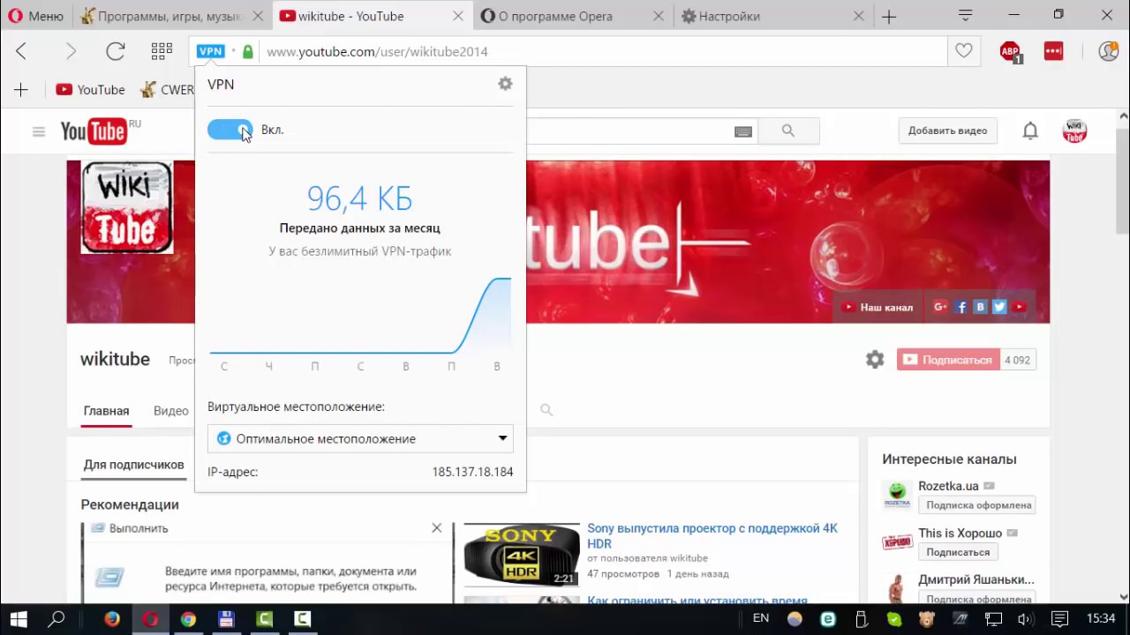Add bookmark with plus on bookmarks bar
This screenshot has width=1130, height=635.
tap(21, 89)
